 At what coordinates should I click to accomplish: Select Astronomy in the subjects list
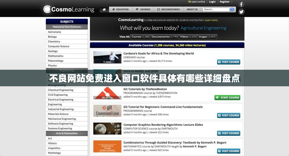[67, 32]
